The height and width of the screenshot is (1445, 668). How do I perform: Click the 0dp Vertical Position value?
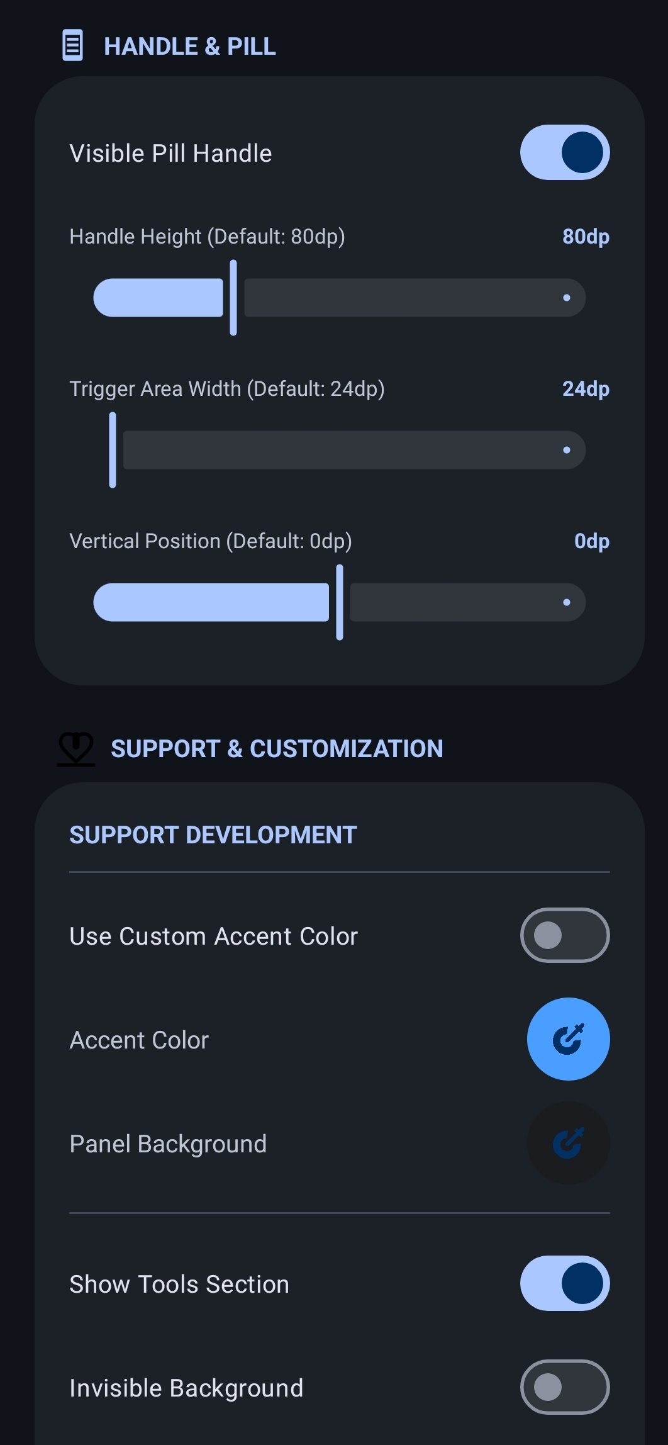click(591, 541)
